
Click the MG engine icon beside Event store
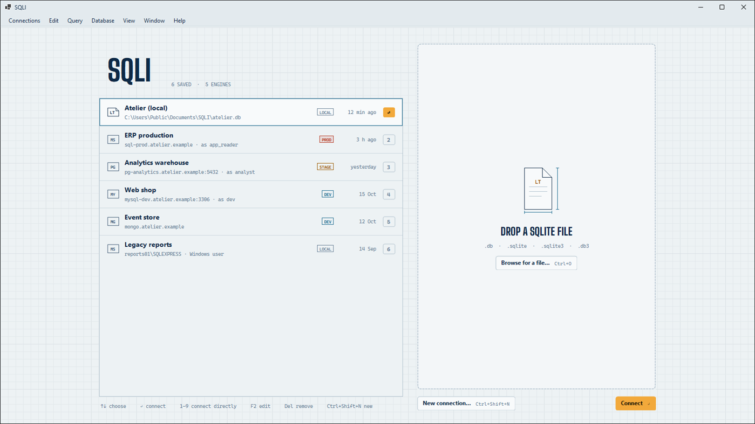point(113,221)
